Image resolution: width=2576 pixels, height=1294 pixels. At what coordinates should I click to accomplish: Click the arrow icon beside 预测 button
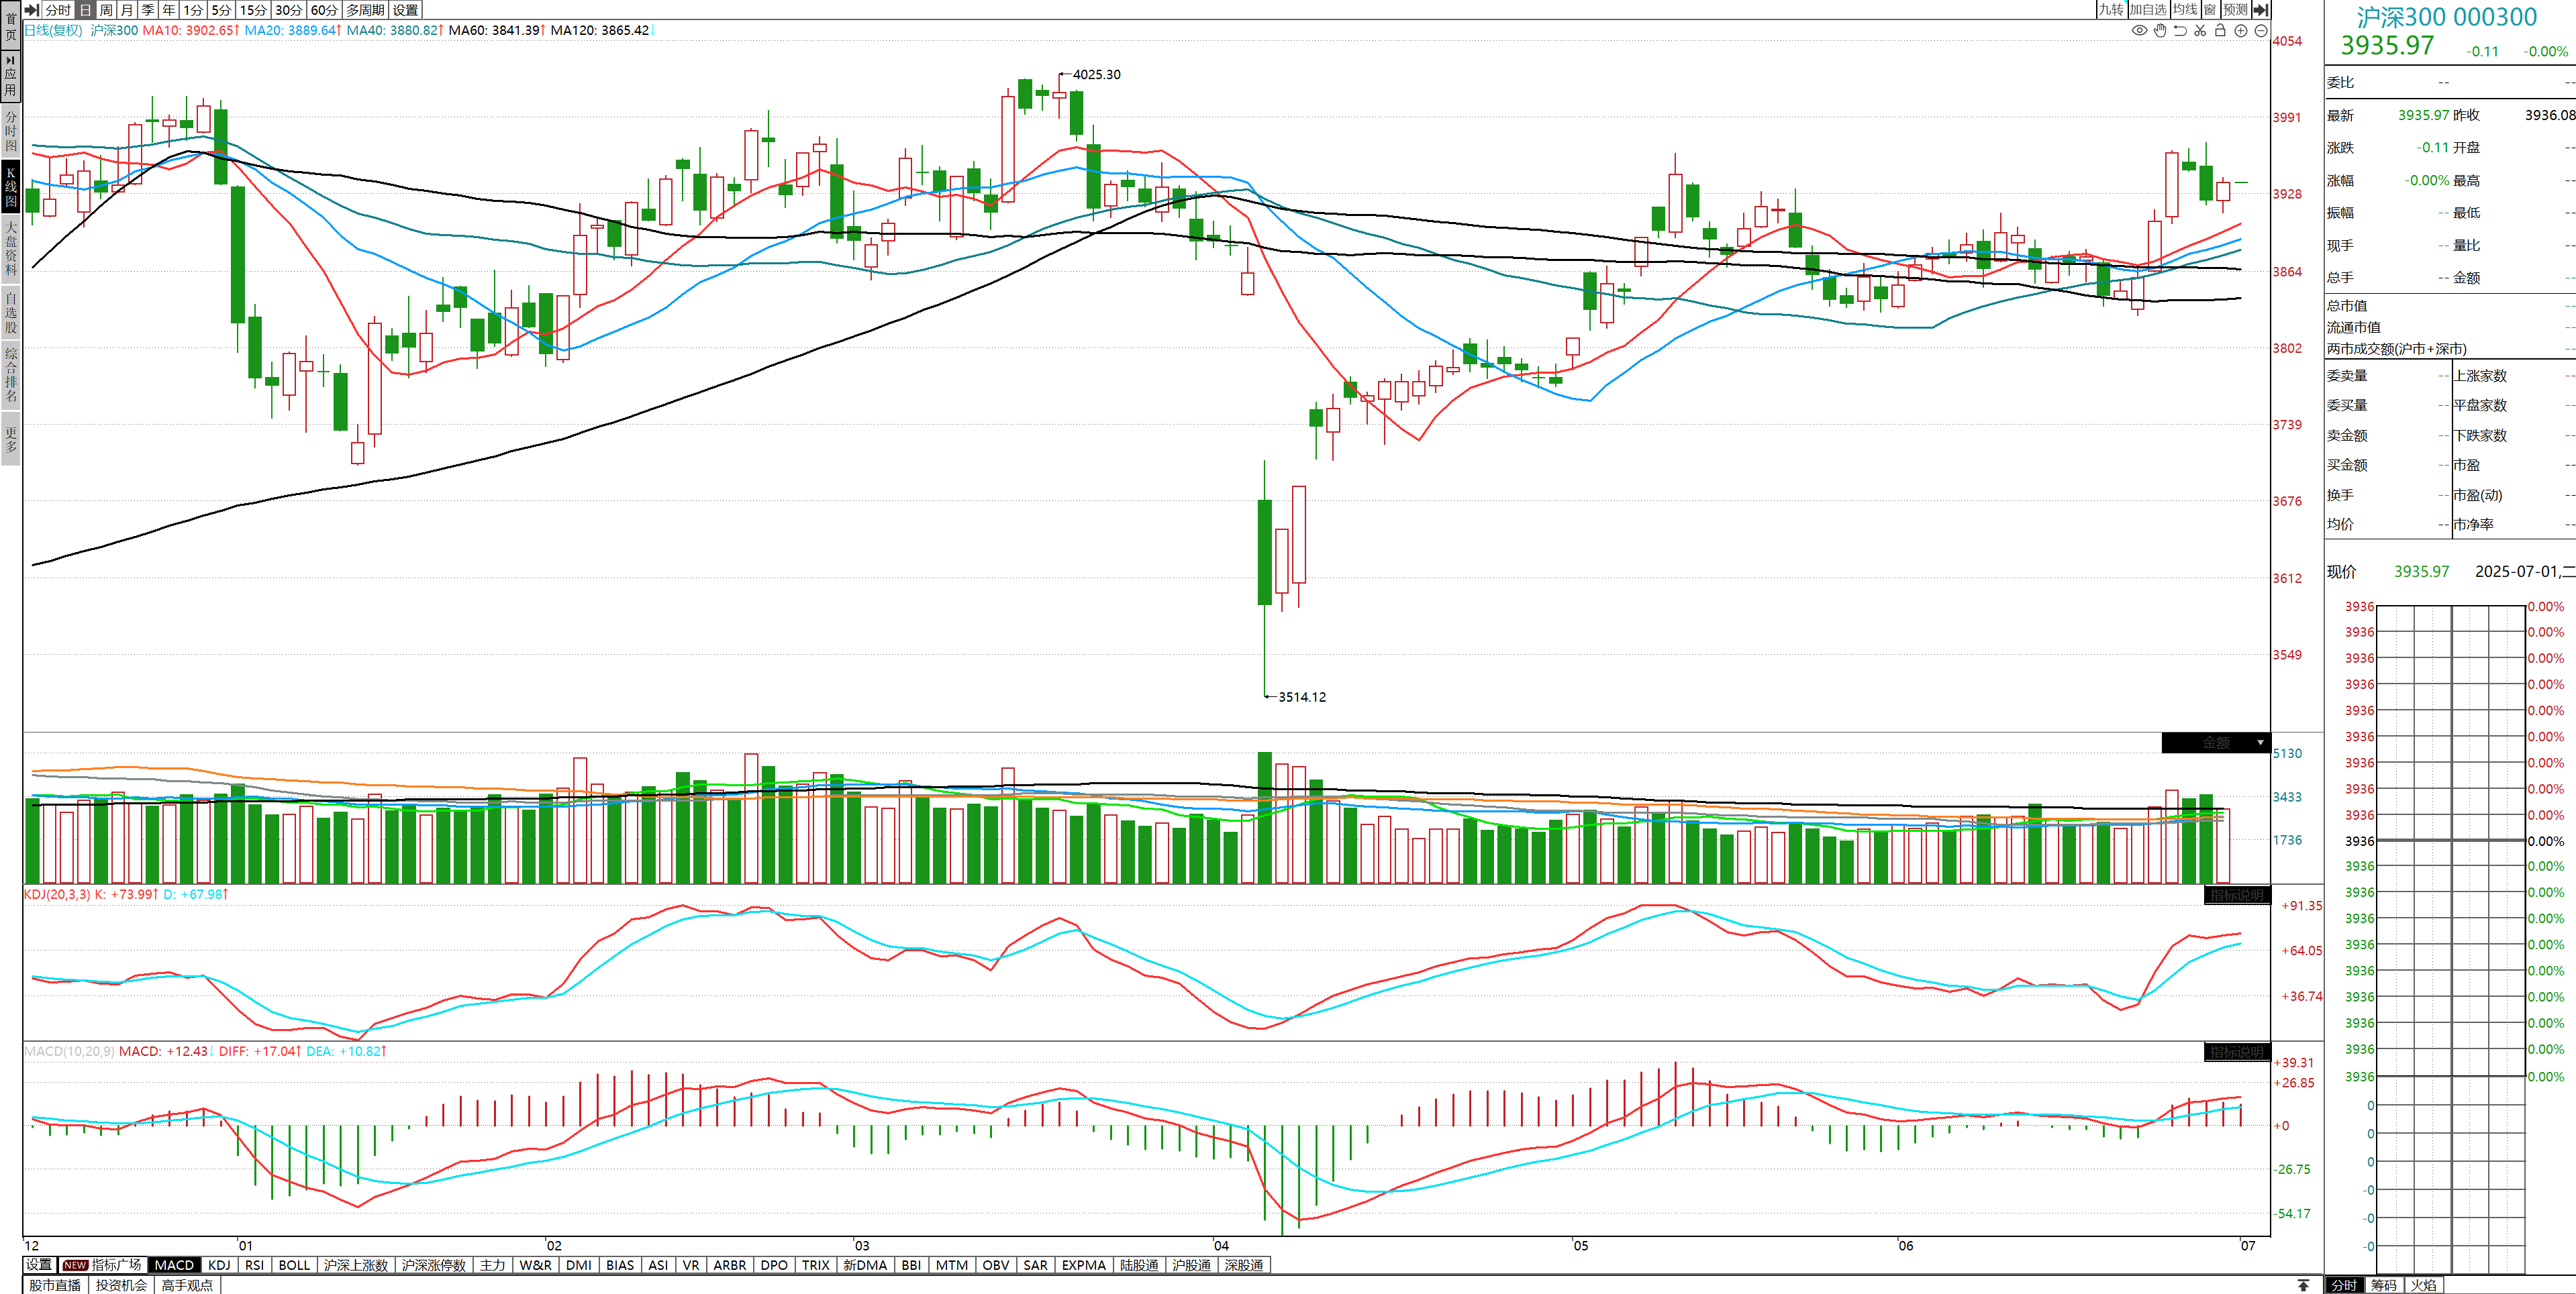click(2261, 10)
